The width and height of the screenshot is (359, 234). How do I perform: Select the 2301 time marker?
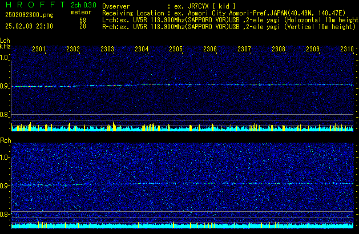pyautogui.click(x=39, y=49)
